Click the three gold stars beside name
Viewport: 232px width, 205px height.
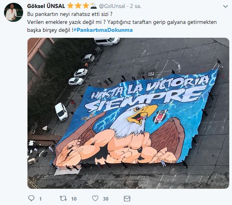point(78,6)
